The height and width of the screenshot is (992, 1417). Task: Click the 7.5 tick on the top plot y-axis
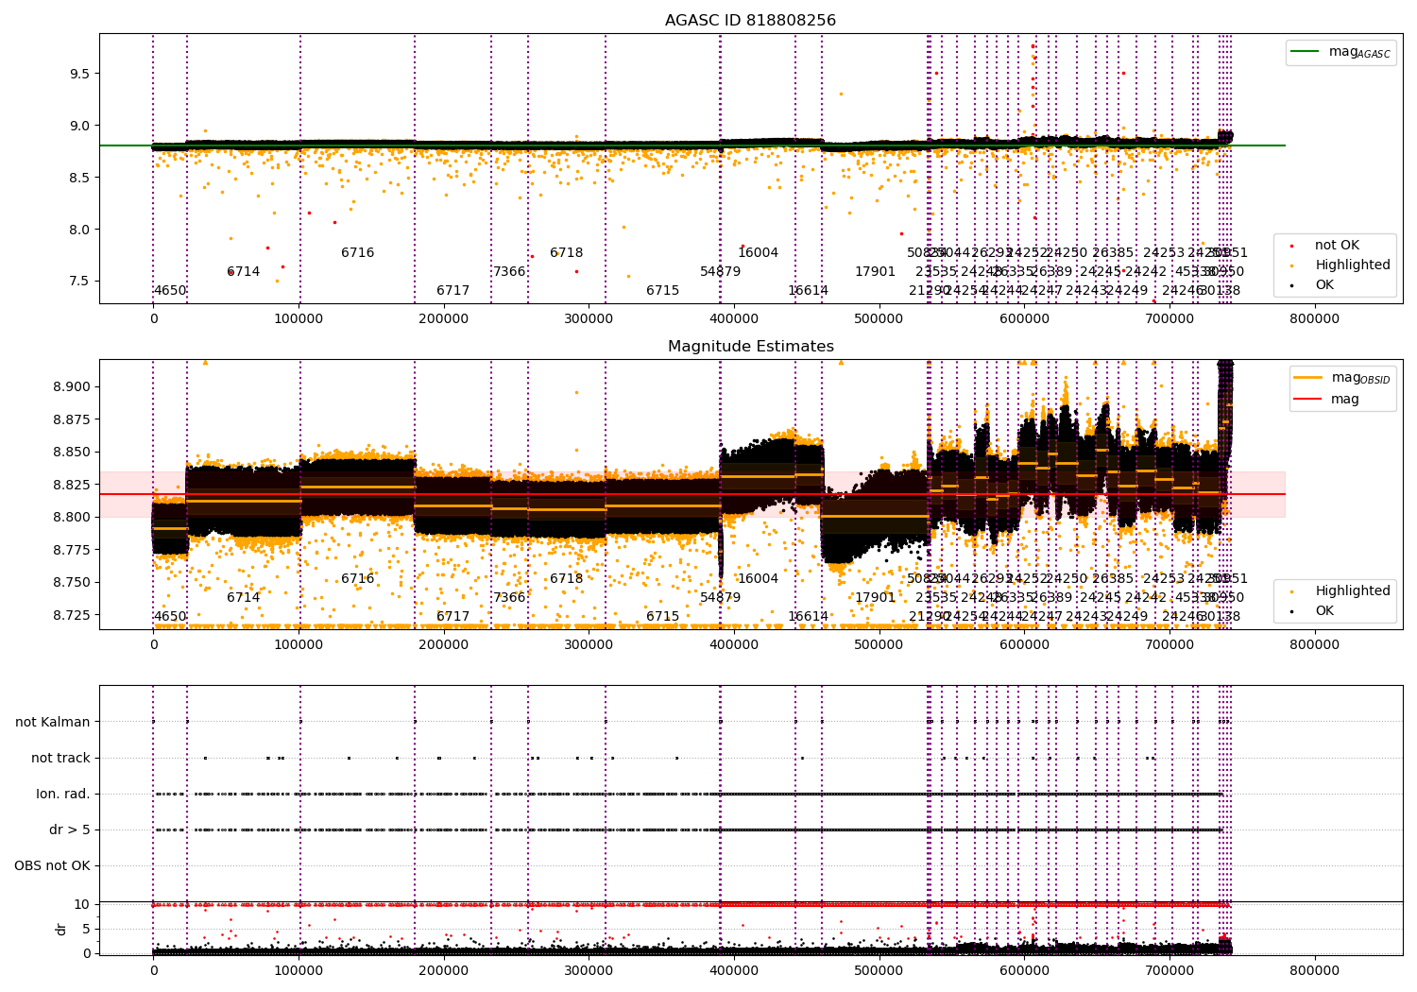point(79,282)
